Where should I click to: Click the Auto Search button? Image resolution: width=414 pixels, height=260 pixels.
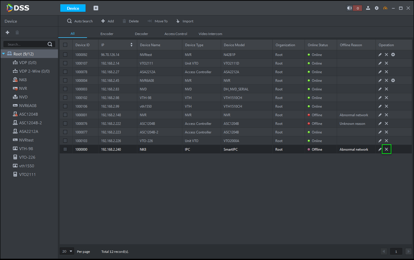click(80, 21)
